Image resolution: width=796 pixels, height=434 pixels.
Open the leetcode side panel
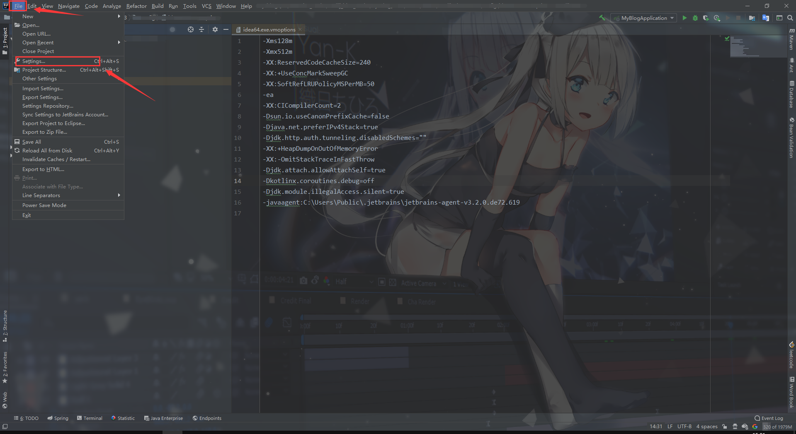(791, 355)
